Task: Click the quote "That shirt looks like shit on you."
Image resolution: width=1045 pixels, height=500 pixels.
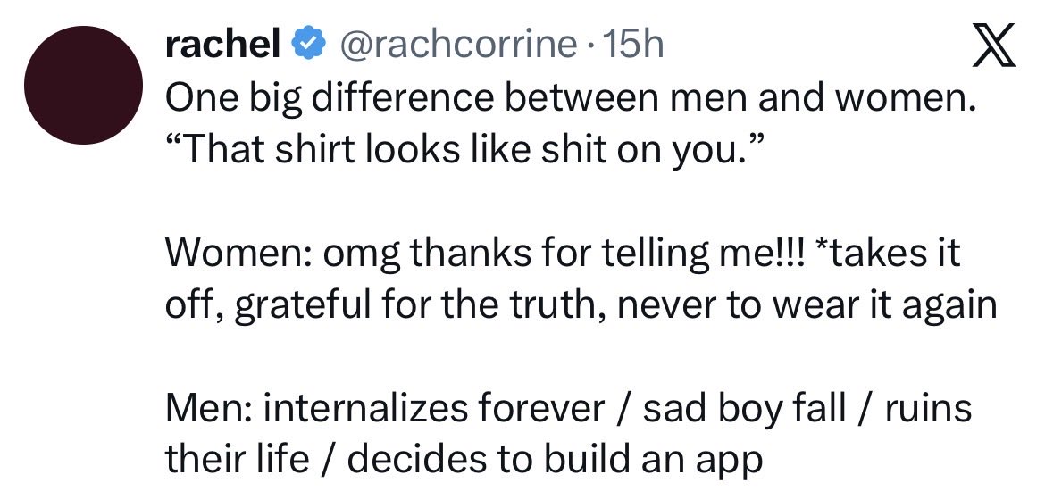Action: (x=464, y=150)
